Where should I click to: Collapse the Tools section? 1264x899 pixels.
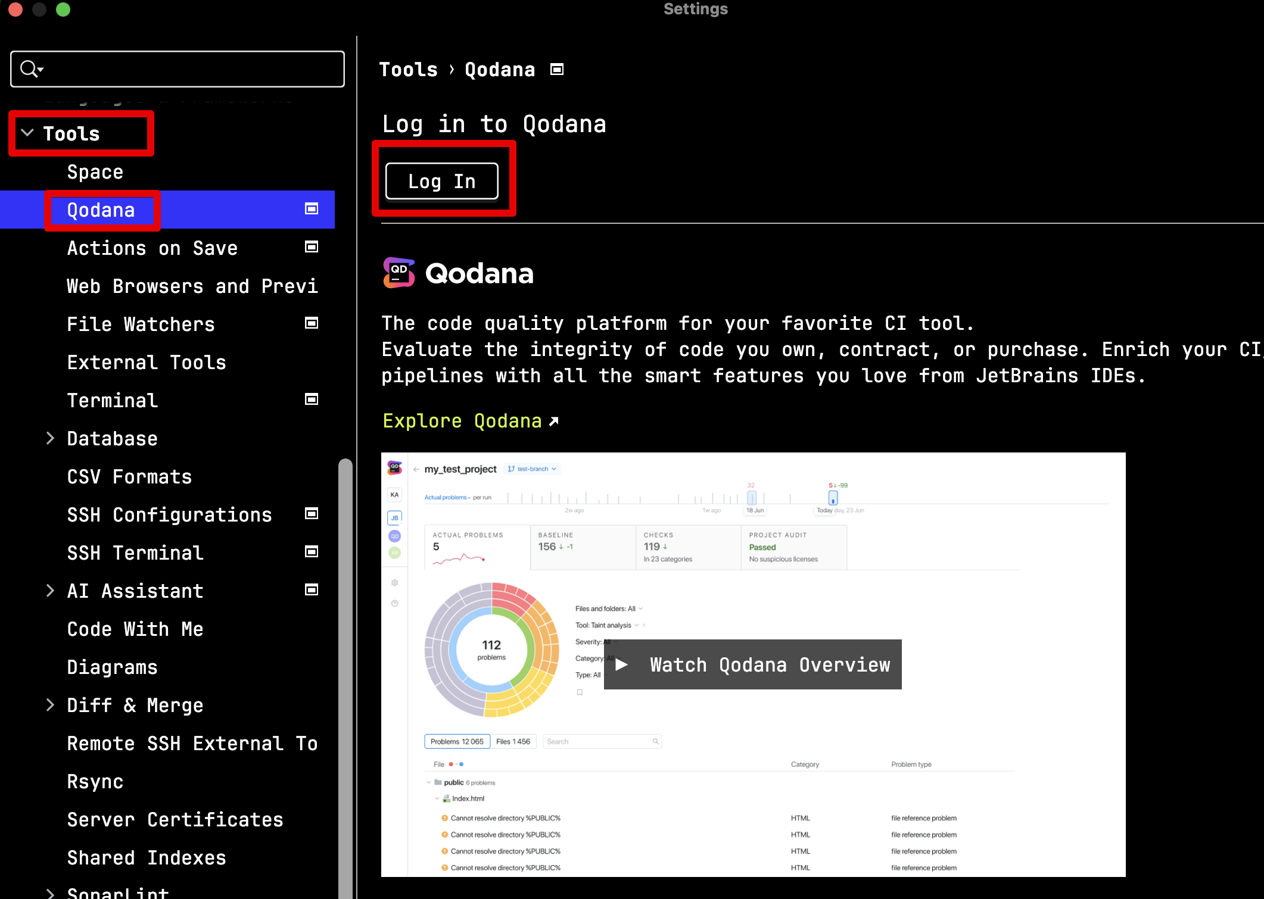[x=26, y=133]
